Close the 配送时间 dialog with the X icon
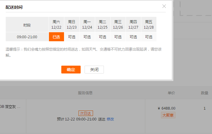The height and width of the screenshot is (134, 212). (x=164, y=6)
